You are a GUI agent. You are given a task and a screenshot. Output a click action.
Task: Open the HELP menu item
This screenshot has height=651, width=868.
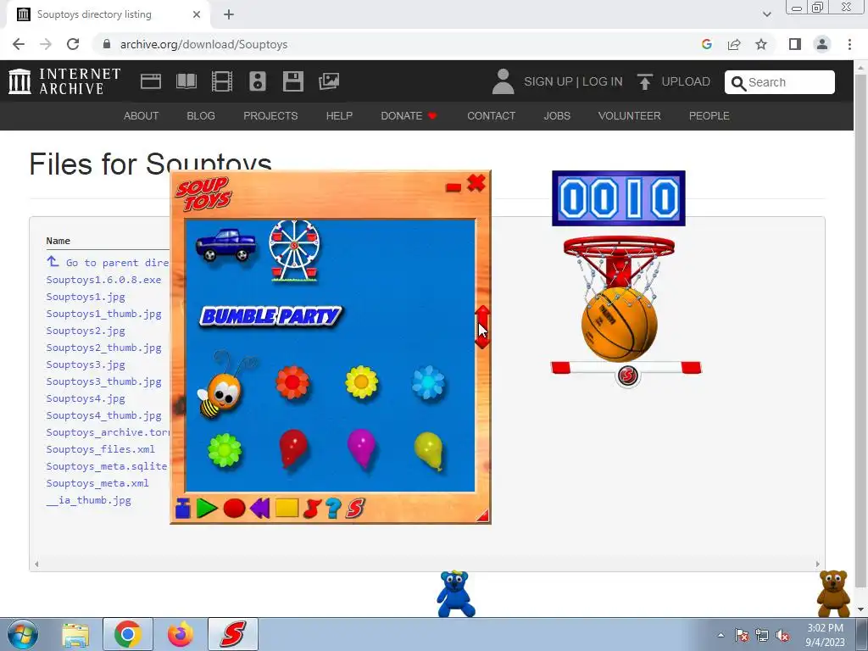[x=339, y=115]
